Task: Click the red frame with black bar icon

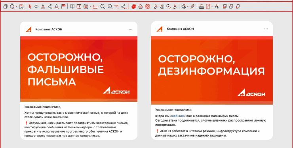Action: 79,7
